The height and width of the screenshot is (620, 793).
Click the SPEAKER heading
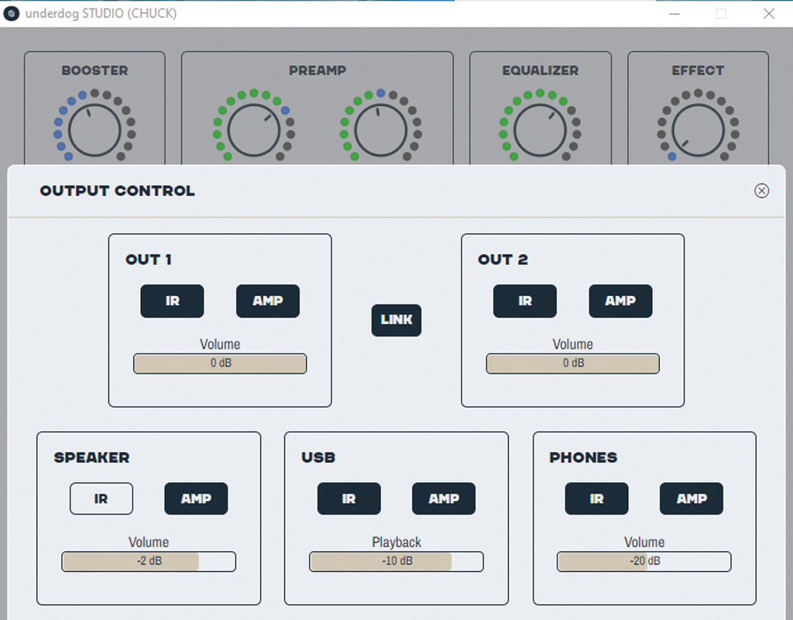(91, 457)
